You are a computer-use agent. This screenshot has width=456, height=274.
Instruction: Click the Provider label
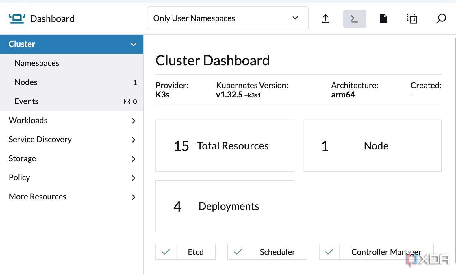click(x=172, y=85)
